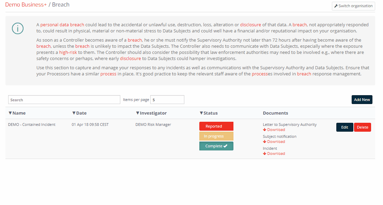383x205 pixels.
Task: Delete the DEMO - Contained Incident row
Action: (363, 127)
